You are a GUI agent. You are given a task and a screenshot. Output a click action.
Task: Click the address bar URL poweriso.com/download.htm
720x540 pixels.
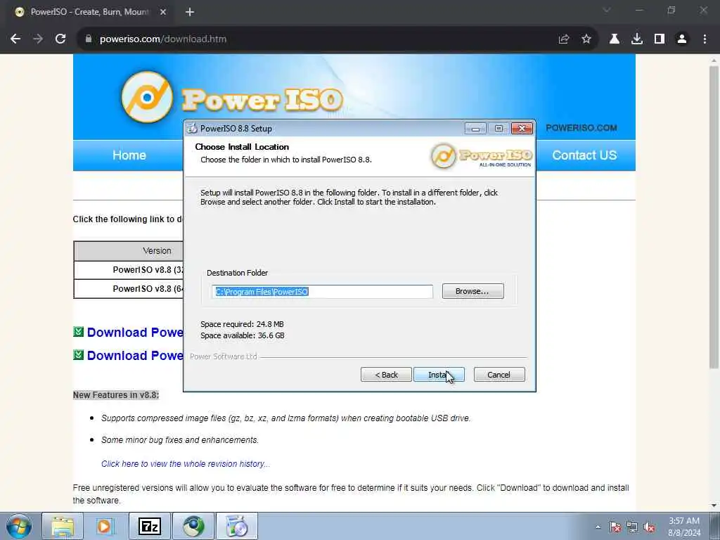tap(163, 39)
